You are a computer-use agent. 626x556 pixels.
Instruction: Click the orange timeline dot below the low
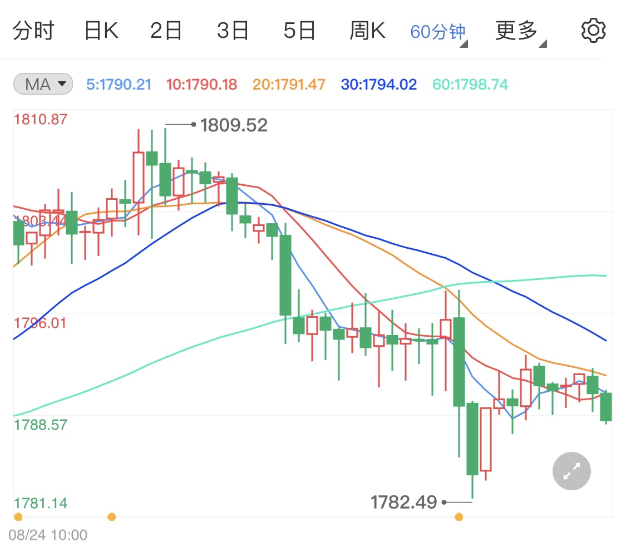(459, 517)
